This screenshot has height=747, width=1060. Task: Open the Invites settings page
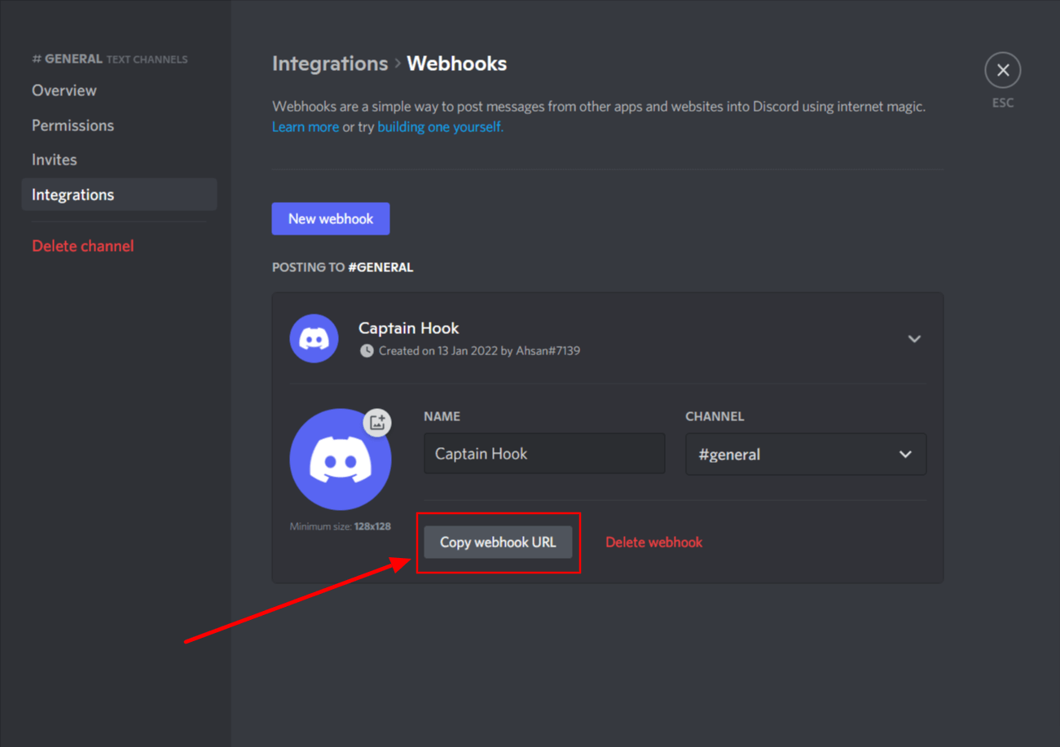pos(54,159)
